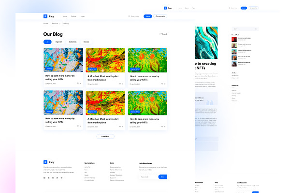Select the third blog filter tab
This screenshot has width=290, height=193.
point(72,42)
